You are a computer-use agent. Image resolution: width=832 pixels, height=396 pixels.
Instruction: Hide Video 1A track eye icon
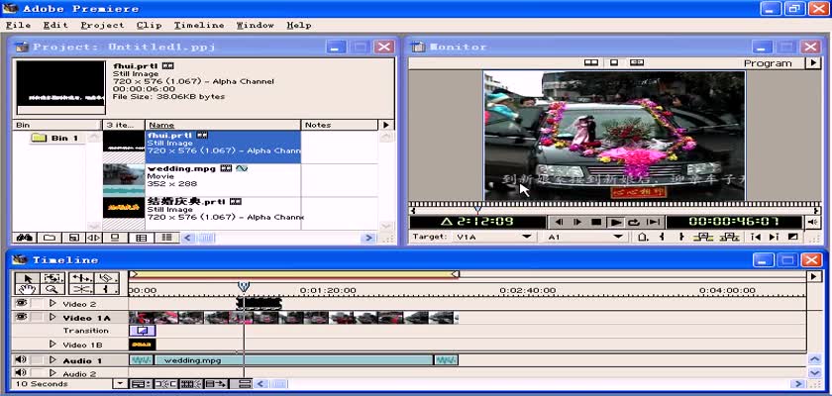click(x=21, y=317)
